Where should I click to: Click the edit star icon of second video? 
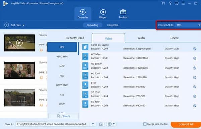[41, 78]
